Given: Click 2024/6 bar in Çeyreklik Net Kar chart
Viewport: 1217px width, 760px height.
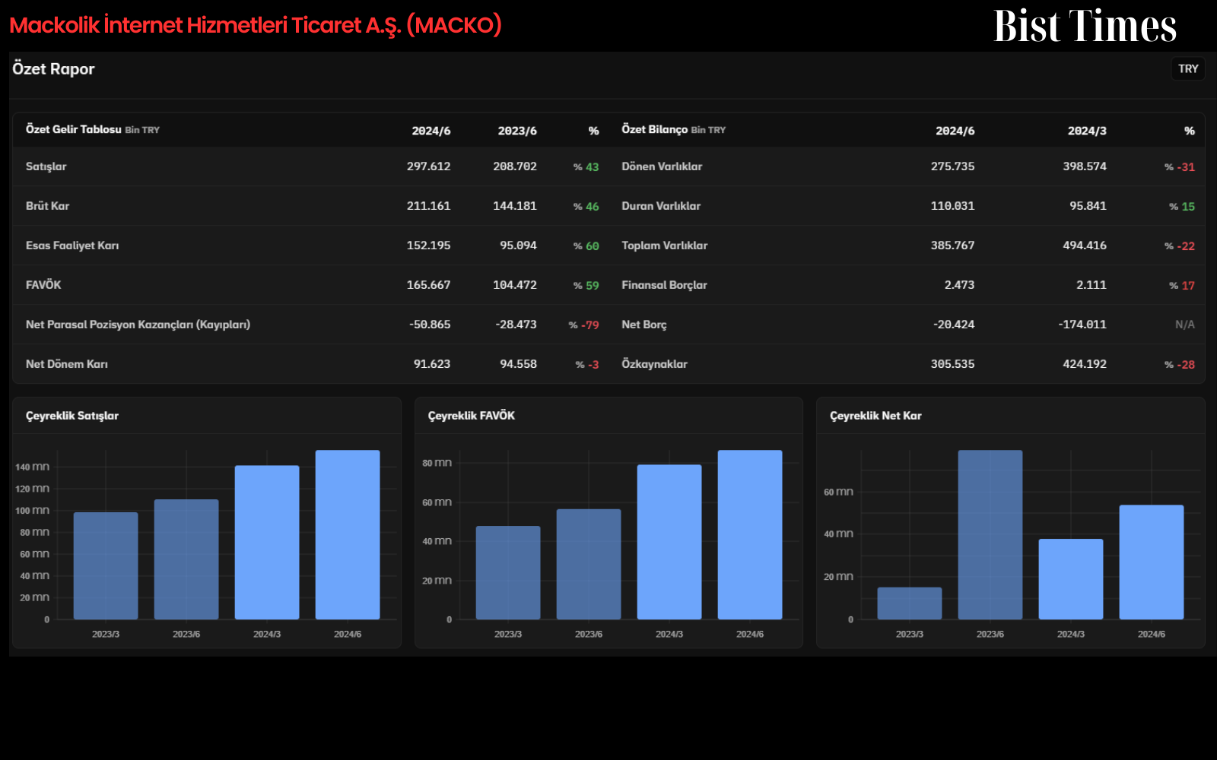Looking at the screenshot, I should (1152, 562).
